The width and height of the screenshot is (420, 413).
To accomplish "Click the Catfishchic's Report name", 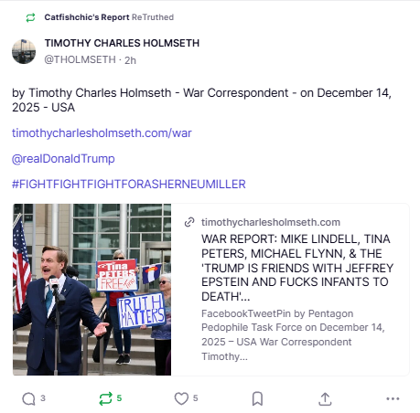I will pyautogui.click(x=87, y=17).
